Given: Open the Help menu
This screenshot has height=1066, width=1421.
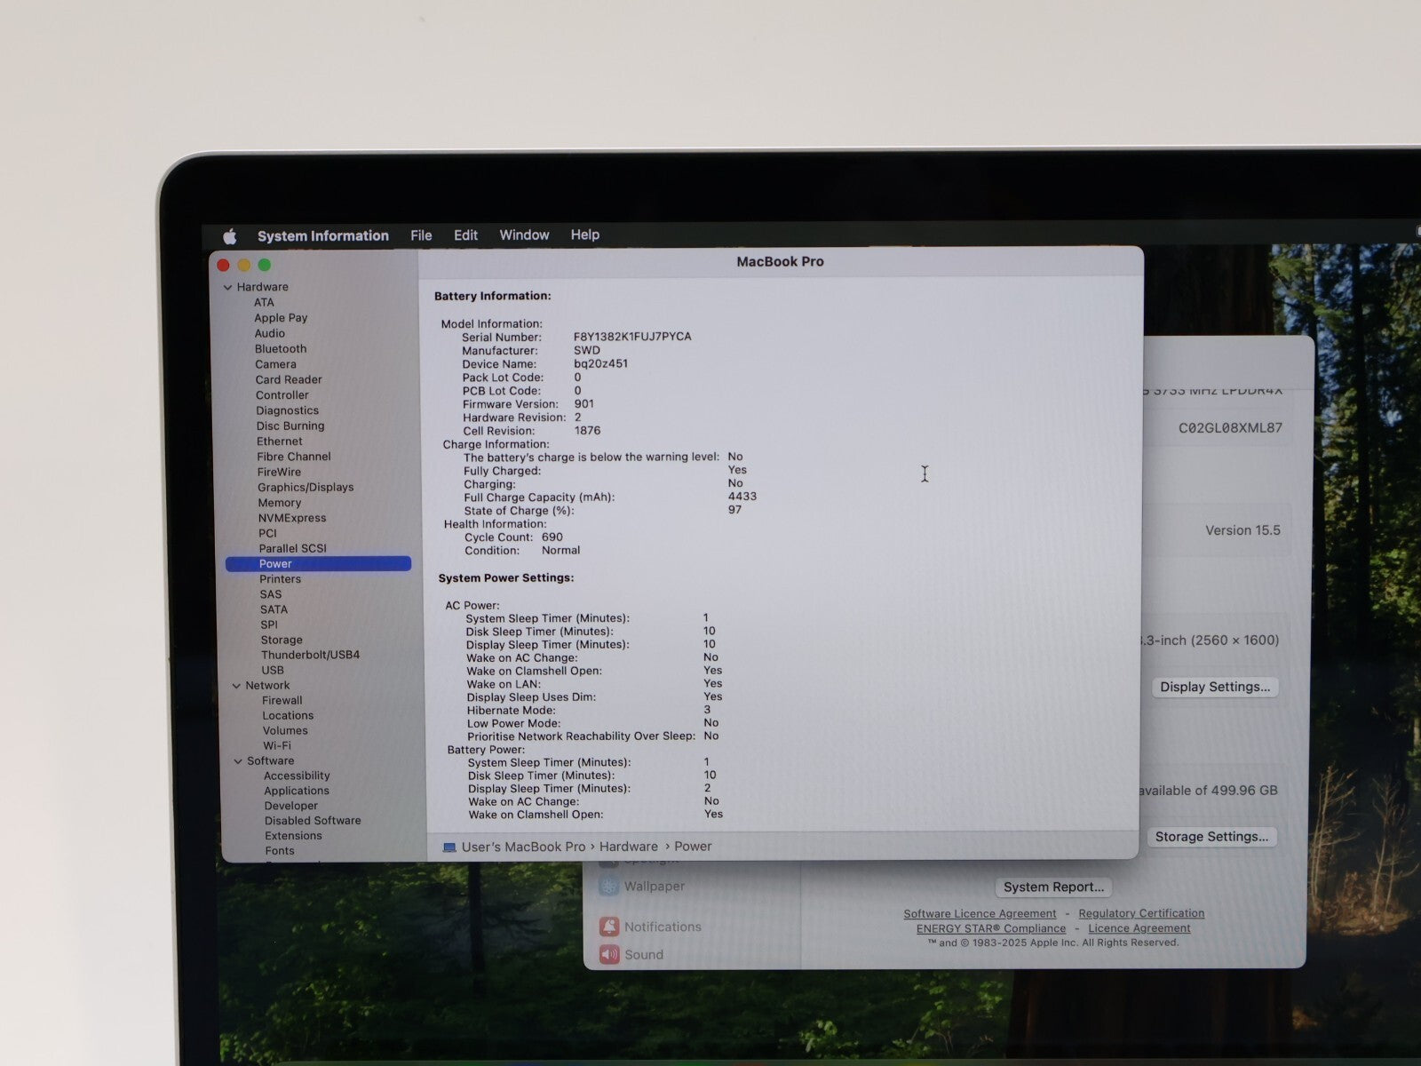Looking at the screenshot, I should (x=584, y=235).
